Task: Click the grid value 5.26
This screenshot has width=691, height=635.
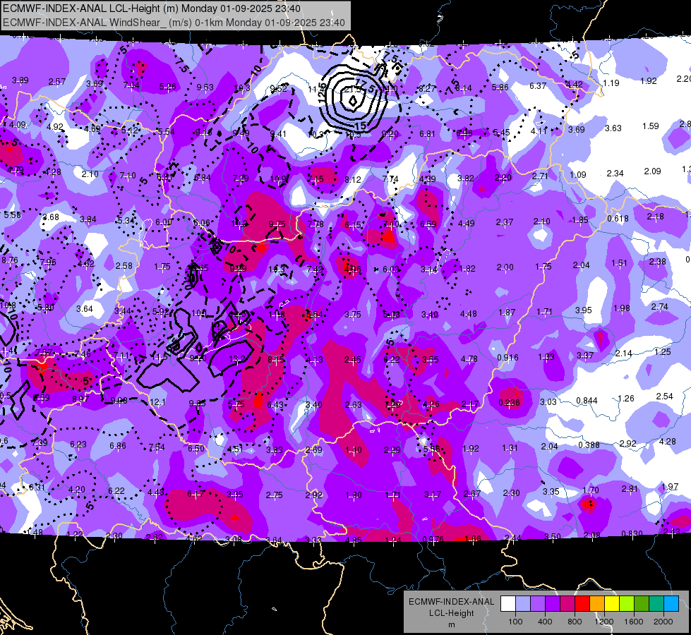Action: (x=168, y=86)
